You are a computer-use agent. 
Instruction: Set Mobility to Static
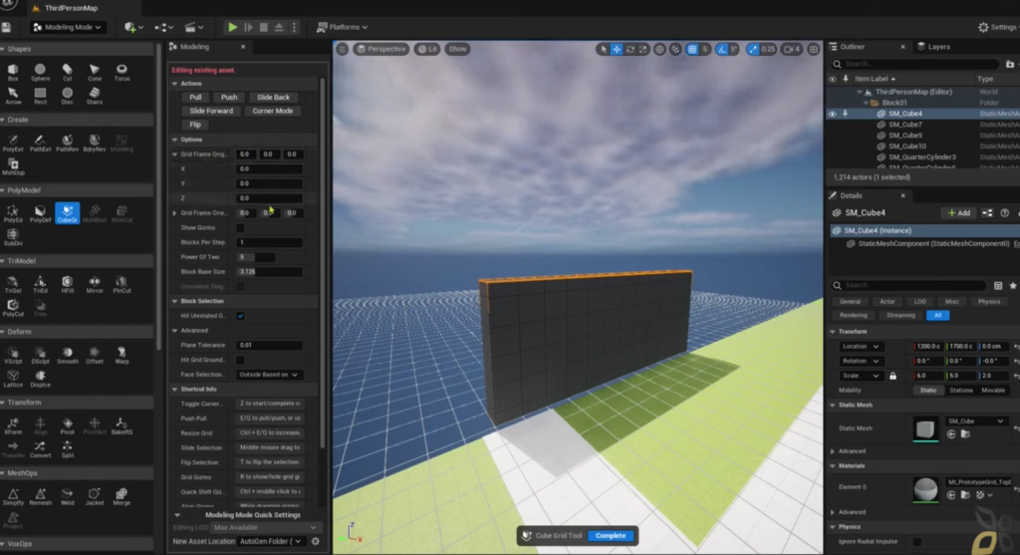click(x=928, y=391)
